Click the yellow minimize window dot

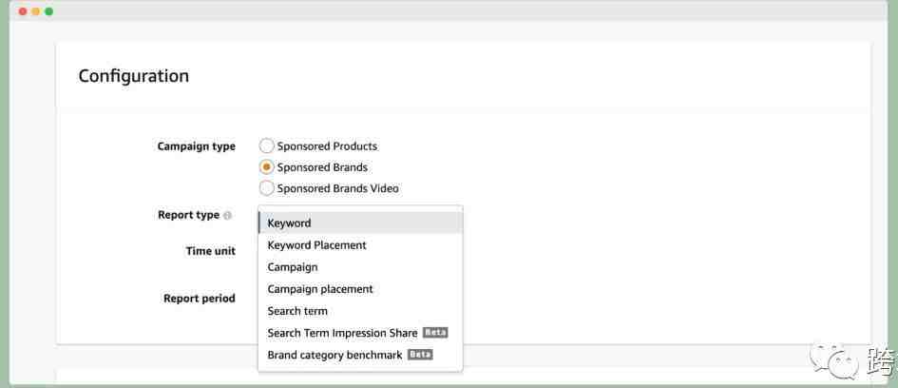point(36,11)
